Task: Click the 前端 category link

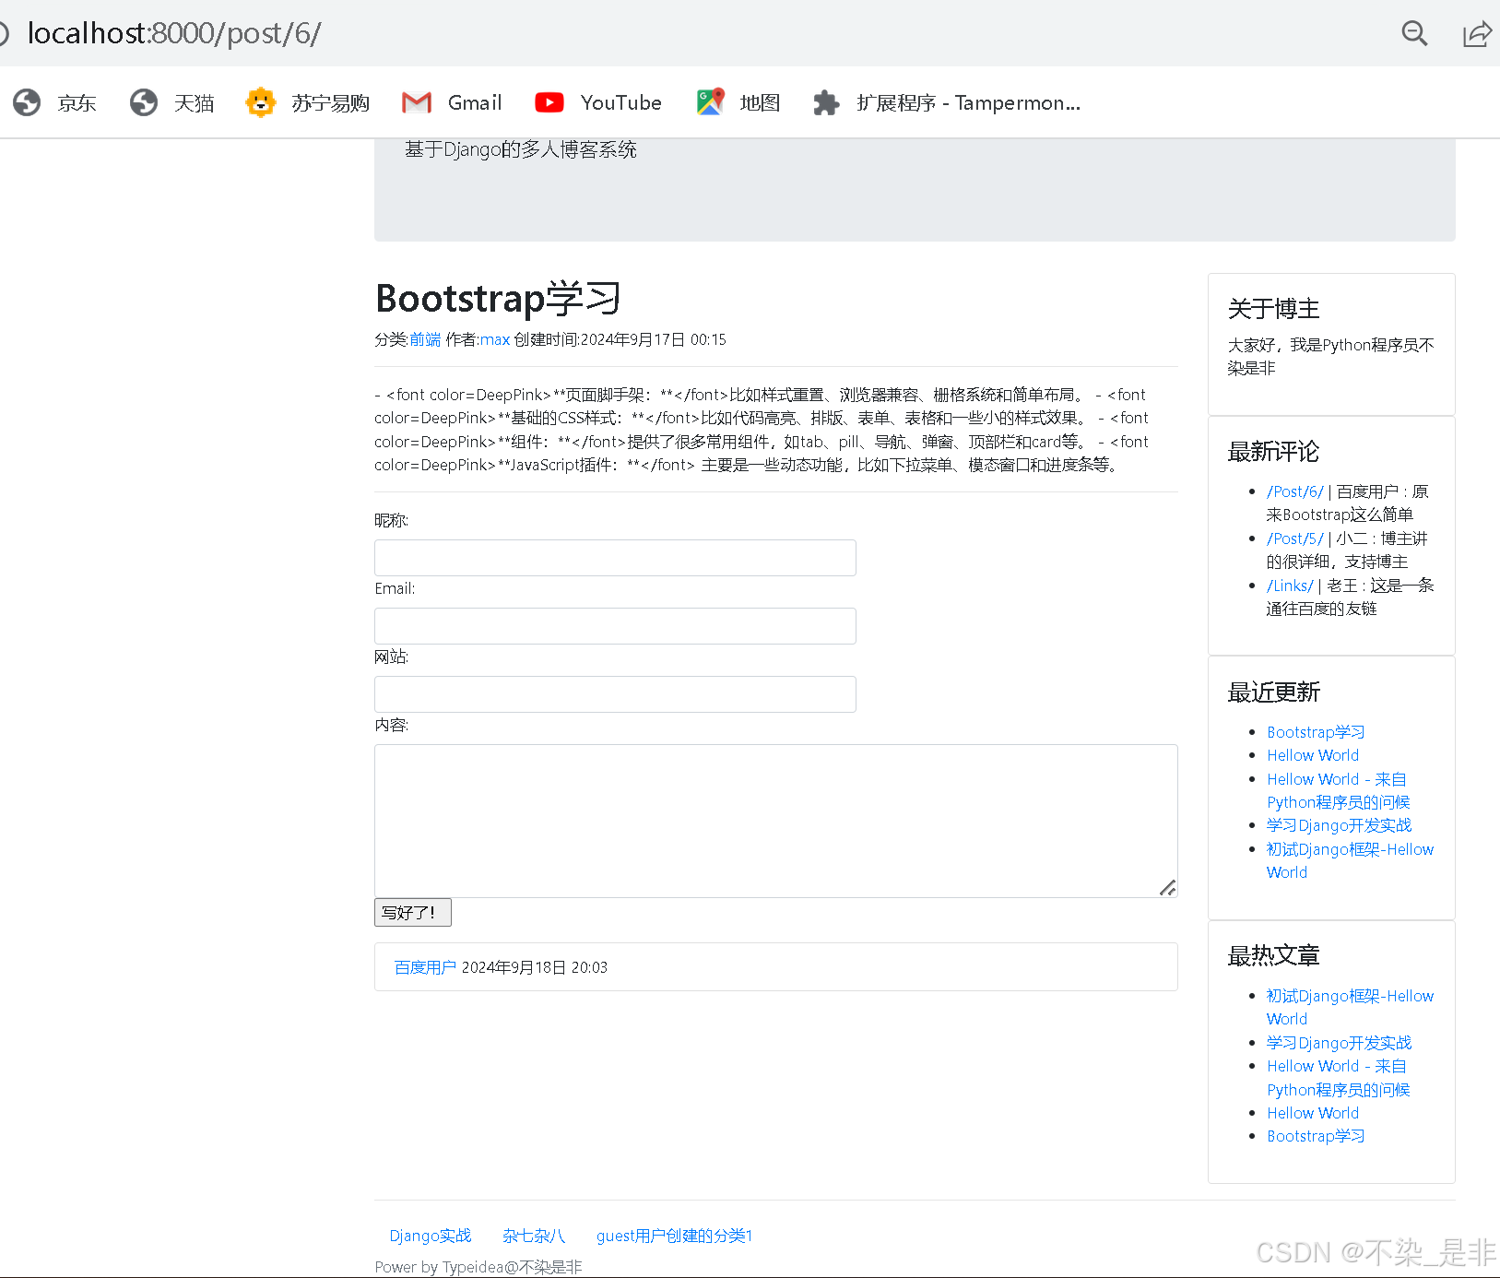Action: (425, 339)
